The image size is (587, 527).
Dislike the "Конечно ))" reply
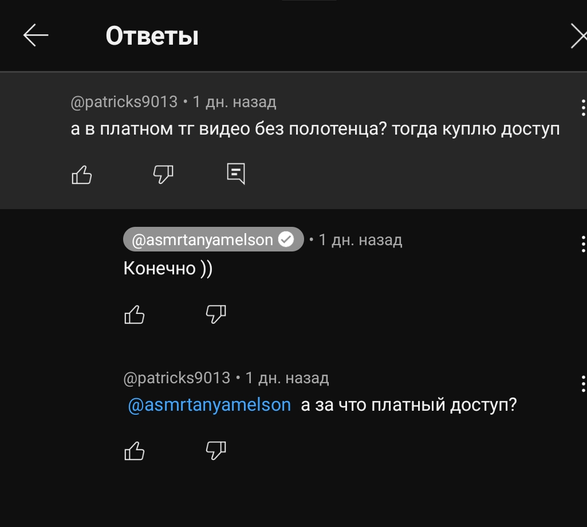click(216, 313)
